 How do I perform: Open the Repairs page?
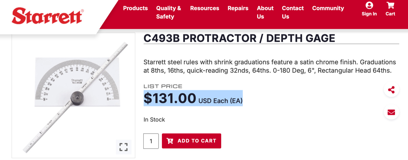pyautogui.click(x=238, y=8)
